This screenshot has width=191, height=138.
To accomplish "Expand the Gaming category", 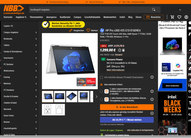I will tap(36, 77).
